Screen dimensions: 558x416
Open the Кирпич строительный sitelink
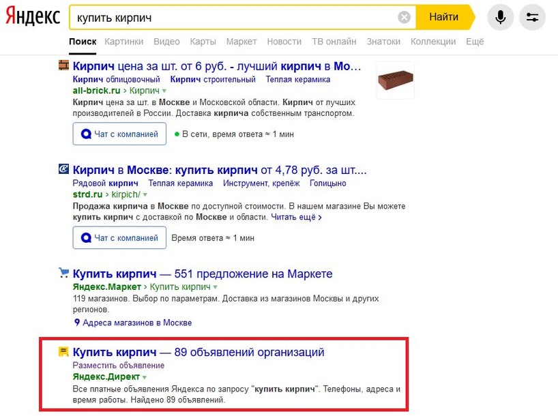pos(213,79)
